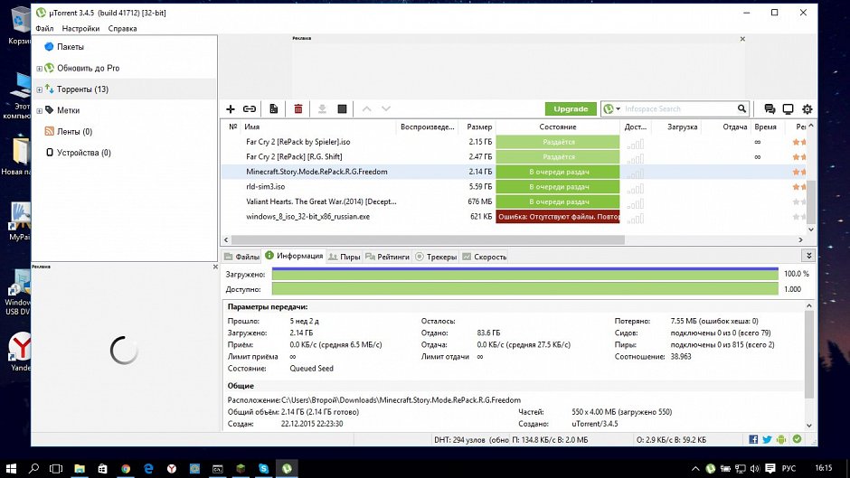The height and width of the screenshot is (478, 850).
Task: Open the Task View taskbar icon
Action: coord(56,468)
